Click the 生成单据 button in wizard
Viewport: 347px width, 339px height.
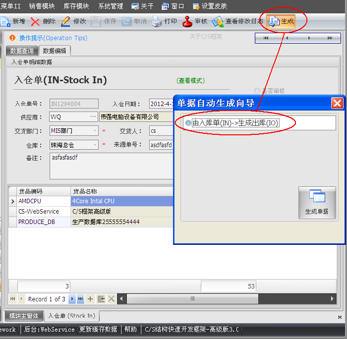tap(317, 203)
